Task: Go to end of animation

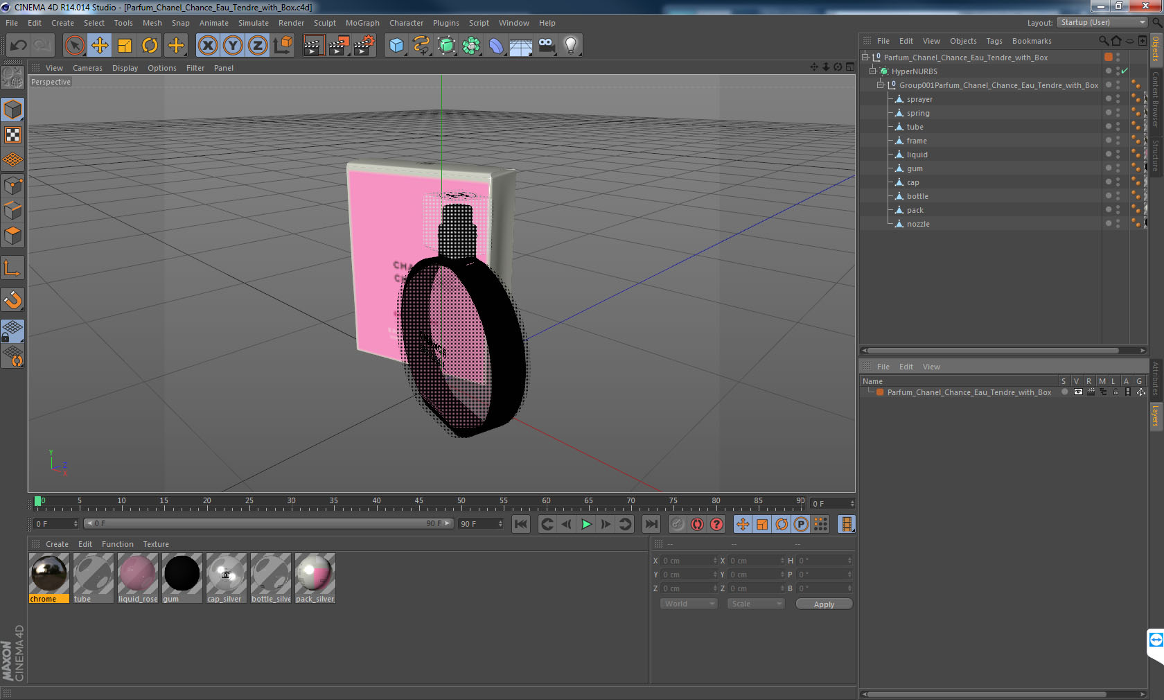Action: 651,524
